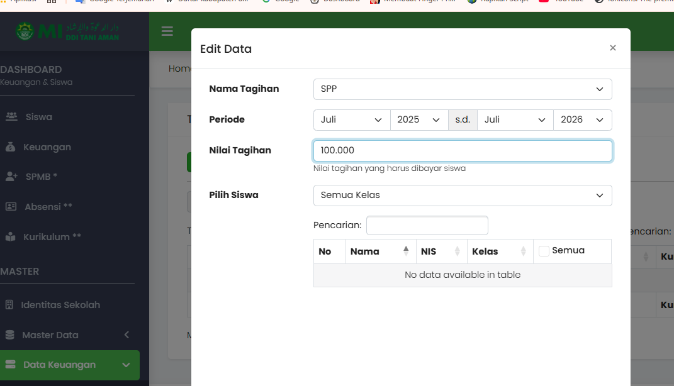
Task: Click the Siswa people icon in sidebar
Action: [x=11, y=116]
